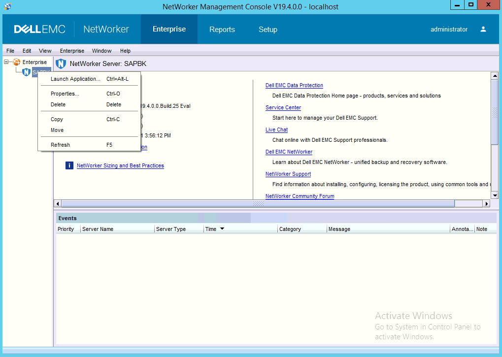Click the Priority column header in Events
The image size is (502, 357).
click(x=66, y=229)
